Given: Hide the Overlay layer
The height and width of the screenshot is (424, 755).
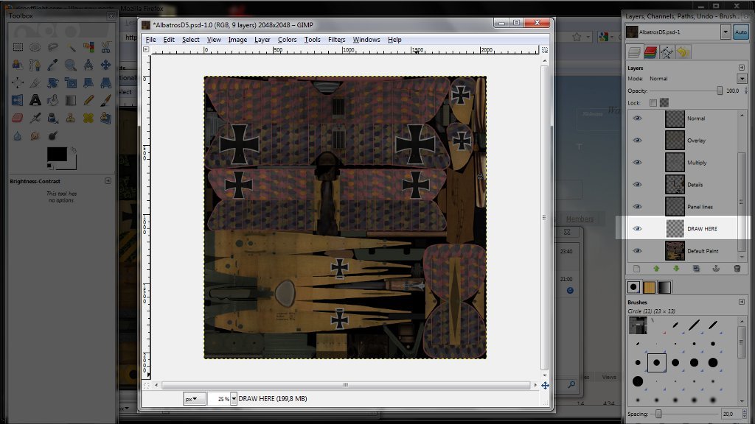Looking at the screenshot, I should [637, 141].
